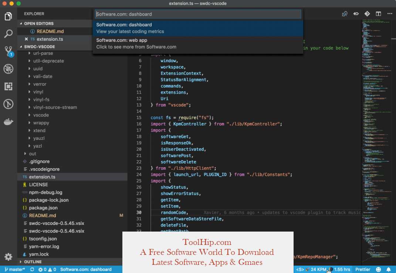The image size is (396, 273).
Task: Open package.json in the file tree
Action: [43, 208]
